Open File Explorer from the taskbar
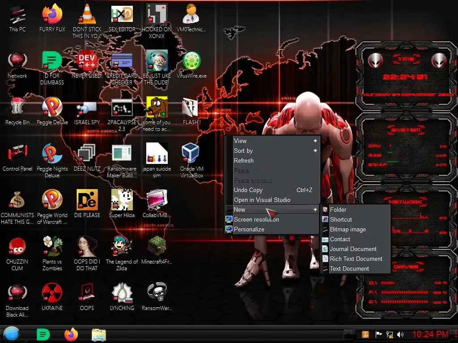 tap(99, 335)
